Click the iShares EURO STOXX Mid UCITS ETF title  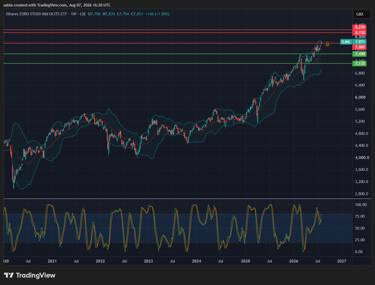click(36, 14)
